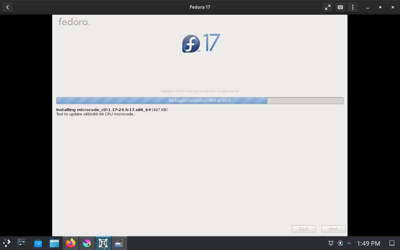This screenshot has width=400, height=250.
Task: Switch to the colorful circle app in taskbar
Action: click(x=87, y=243)
